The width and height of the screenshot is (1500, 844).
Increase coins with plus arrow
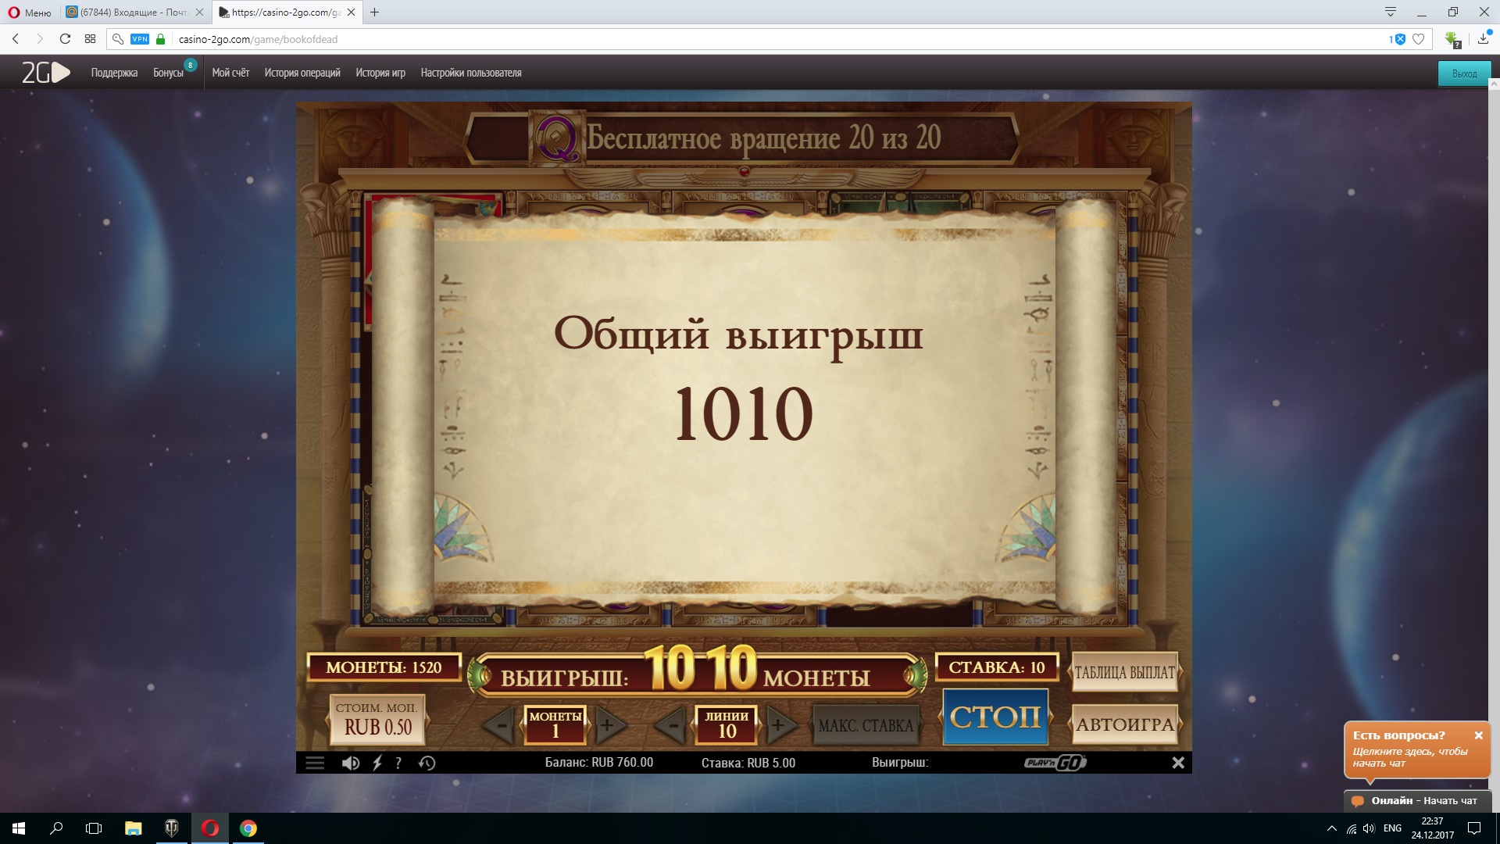609,725
